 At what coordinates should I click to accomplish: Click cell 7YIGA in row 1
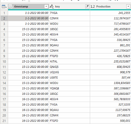click(x=70, y=13)
